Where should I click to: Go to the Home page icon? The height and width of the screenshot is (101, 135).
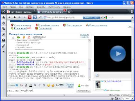pos(35,17)
